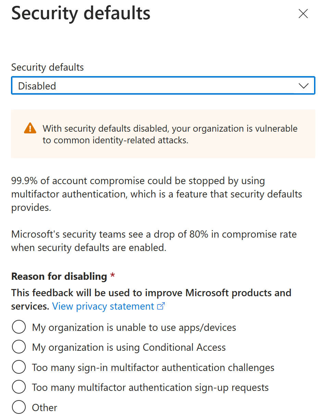Click the orange warning triangle icon
This screenshot has height=420, width=325.
tap(30, 128)
